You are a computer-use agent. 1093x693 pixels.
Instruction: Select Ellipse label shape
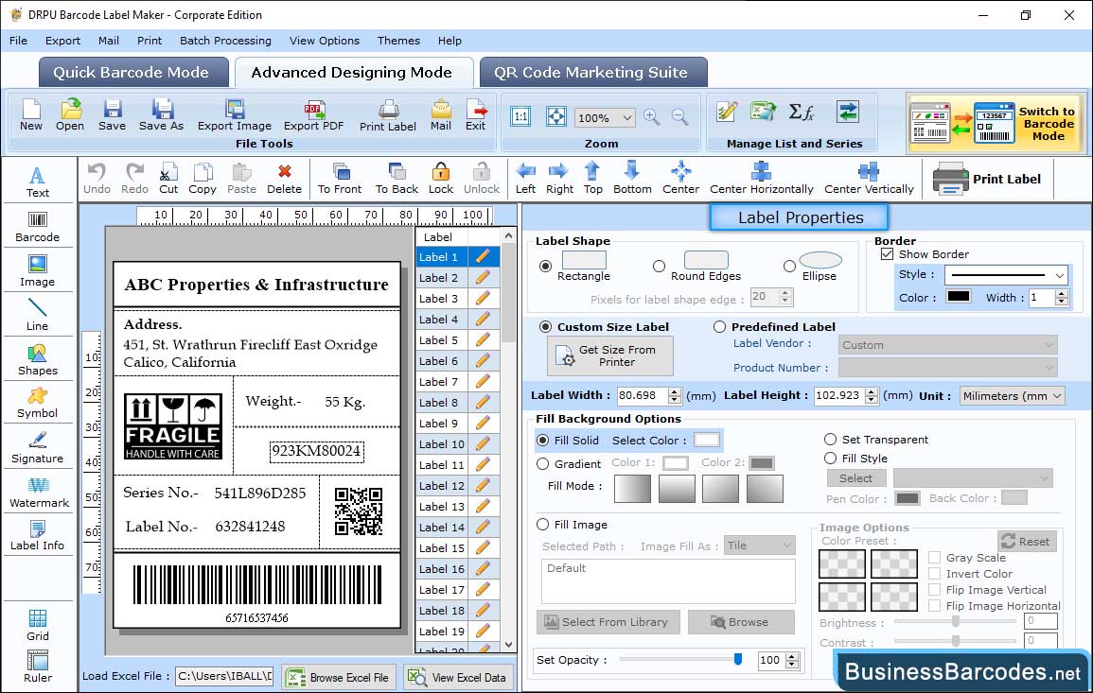point(789,266)
